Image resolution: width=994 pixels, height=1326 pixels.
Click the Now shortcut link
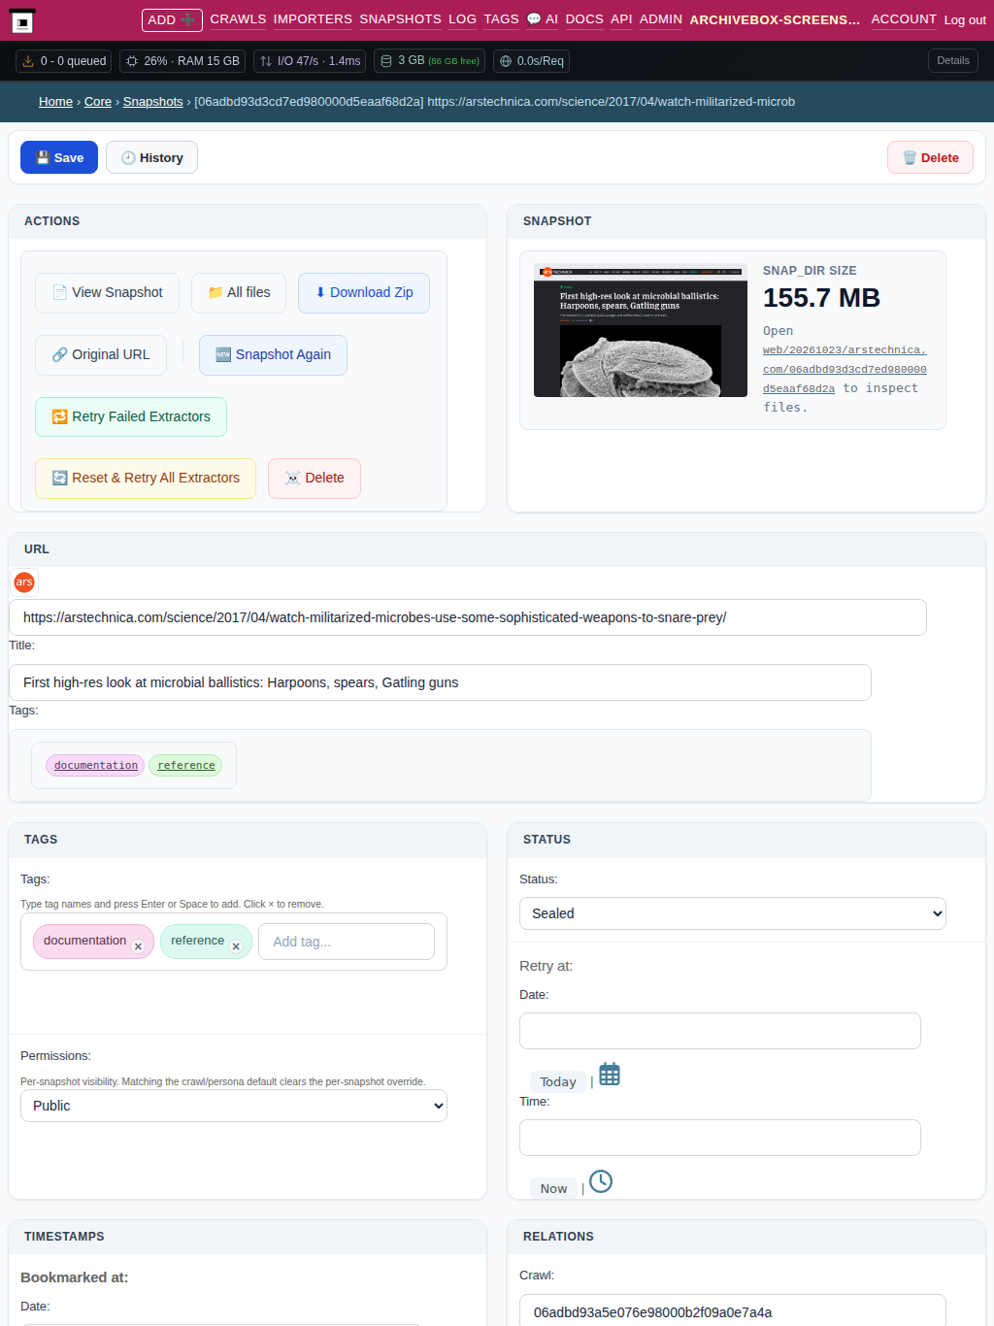coord(553,1188)
